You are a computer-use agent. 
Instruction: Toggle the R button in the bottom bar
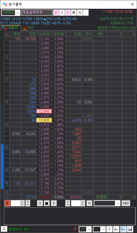75,229
